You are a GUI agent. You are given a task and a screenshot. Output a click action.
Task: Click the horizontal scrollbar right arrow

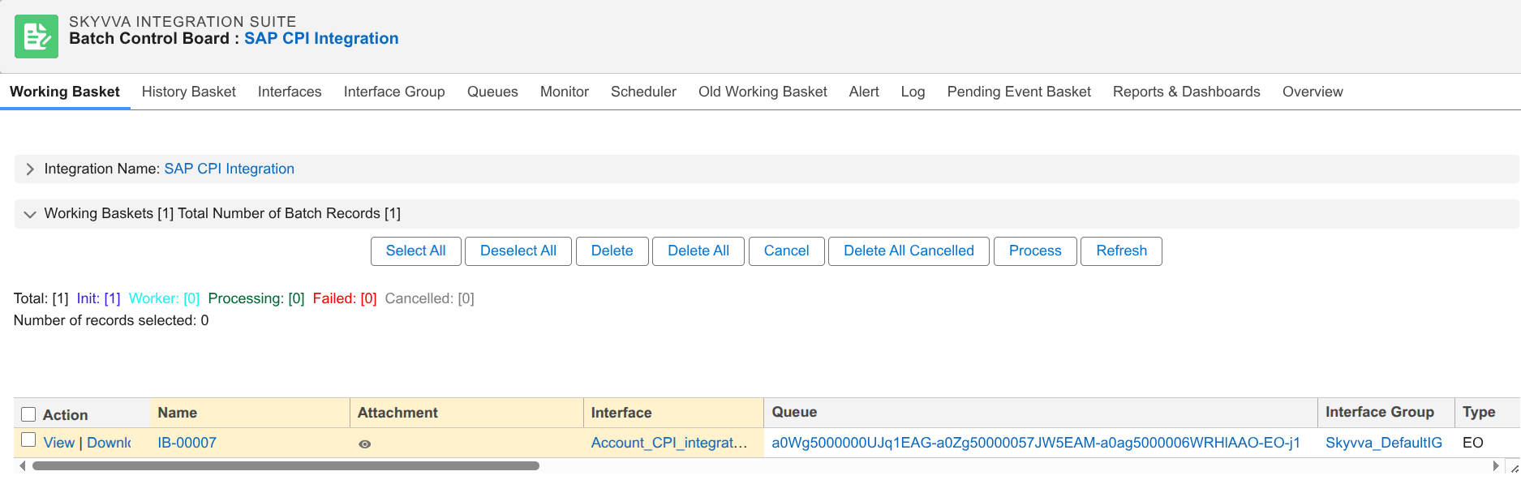[1496, 465]
